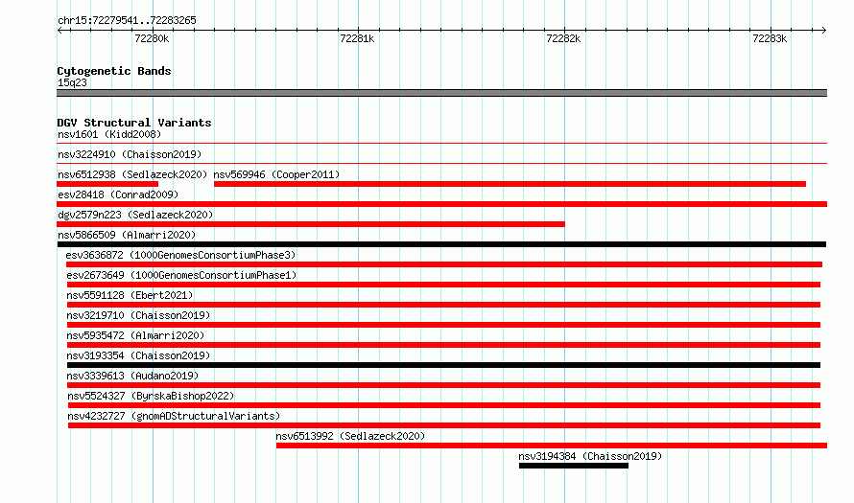Screen dimensions: 854x503
Task: Click the Cytogenetic Bands track title
Action: [114, 71]
